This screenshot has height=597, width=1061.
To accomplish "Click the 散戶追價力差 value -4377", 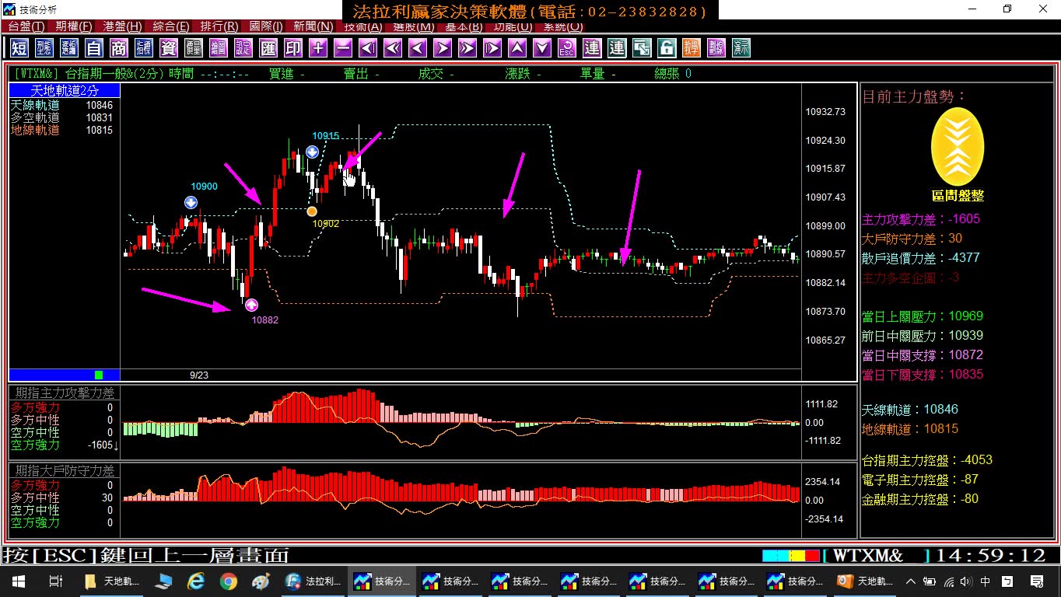I will click(x=963, y=258).
